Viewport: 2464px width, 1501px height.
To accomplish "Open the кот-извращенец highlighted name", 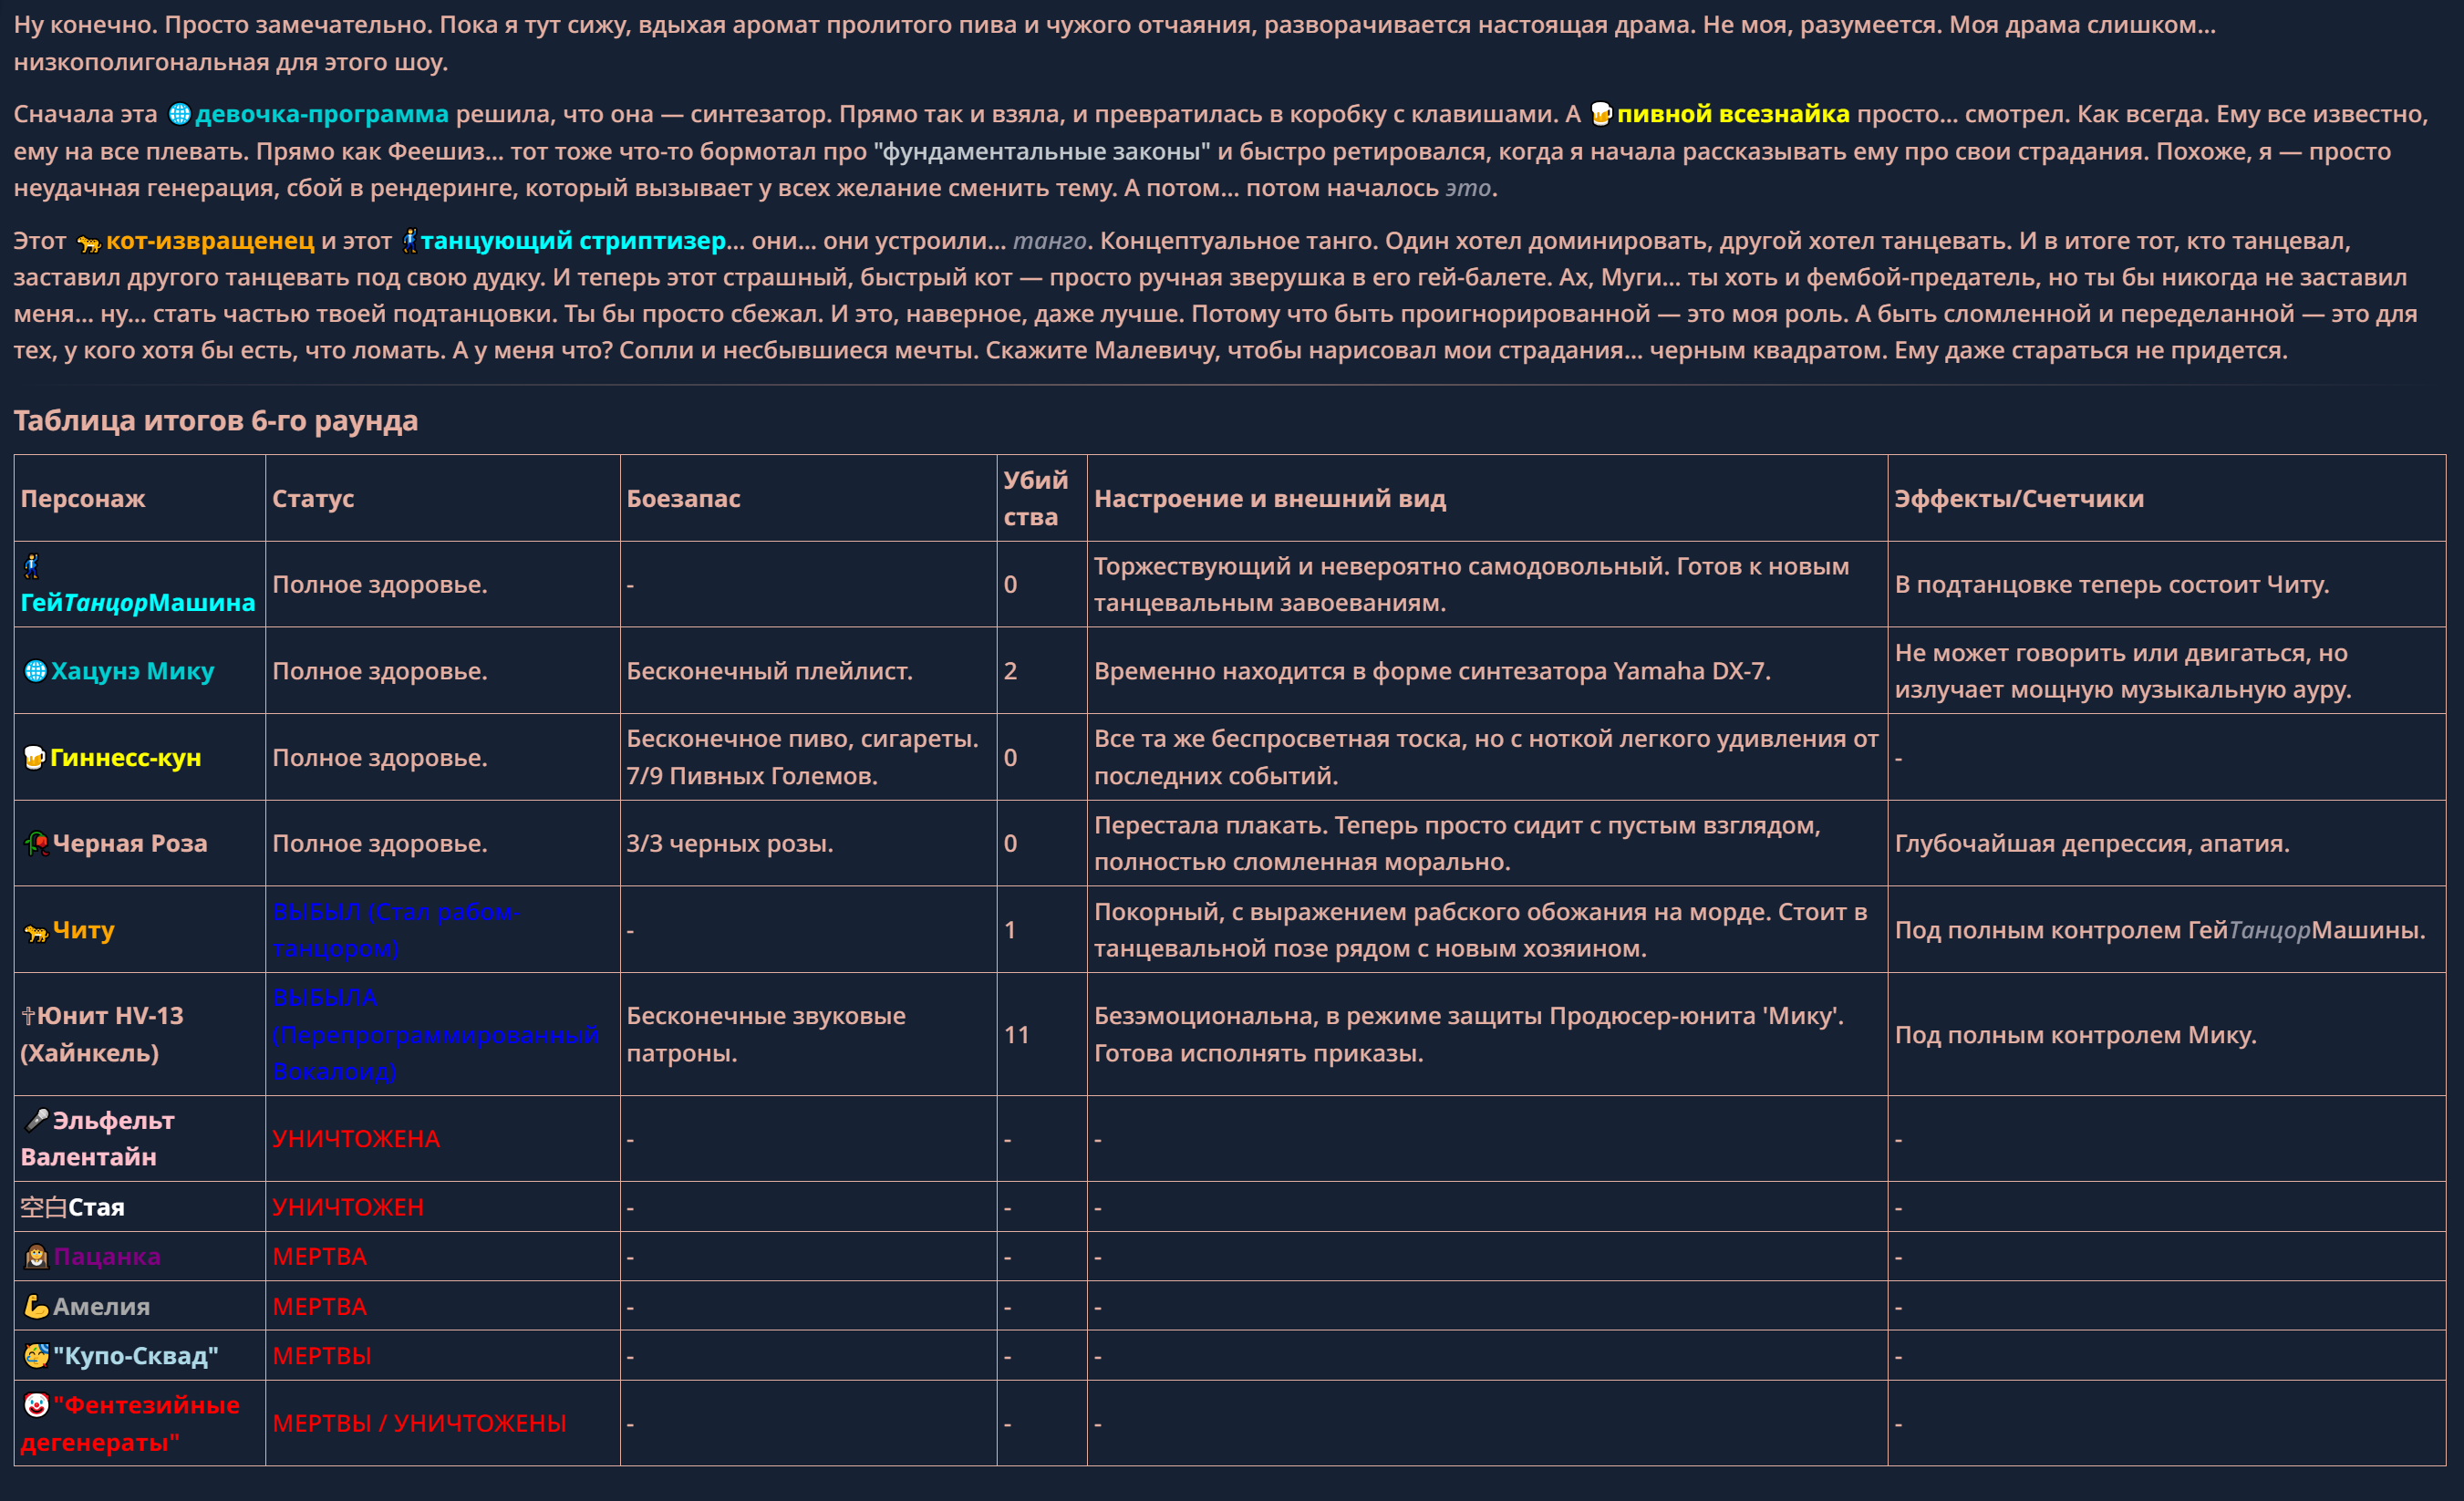I will (x=210, y=241).
